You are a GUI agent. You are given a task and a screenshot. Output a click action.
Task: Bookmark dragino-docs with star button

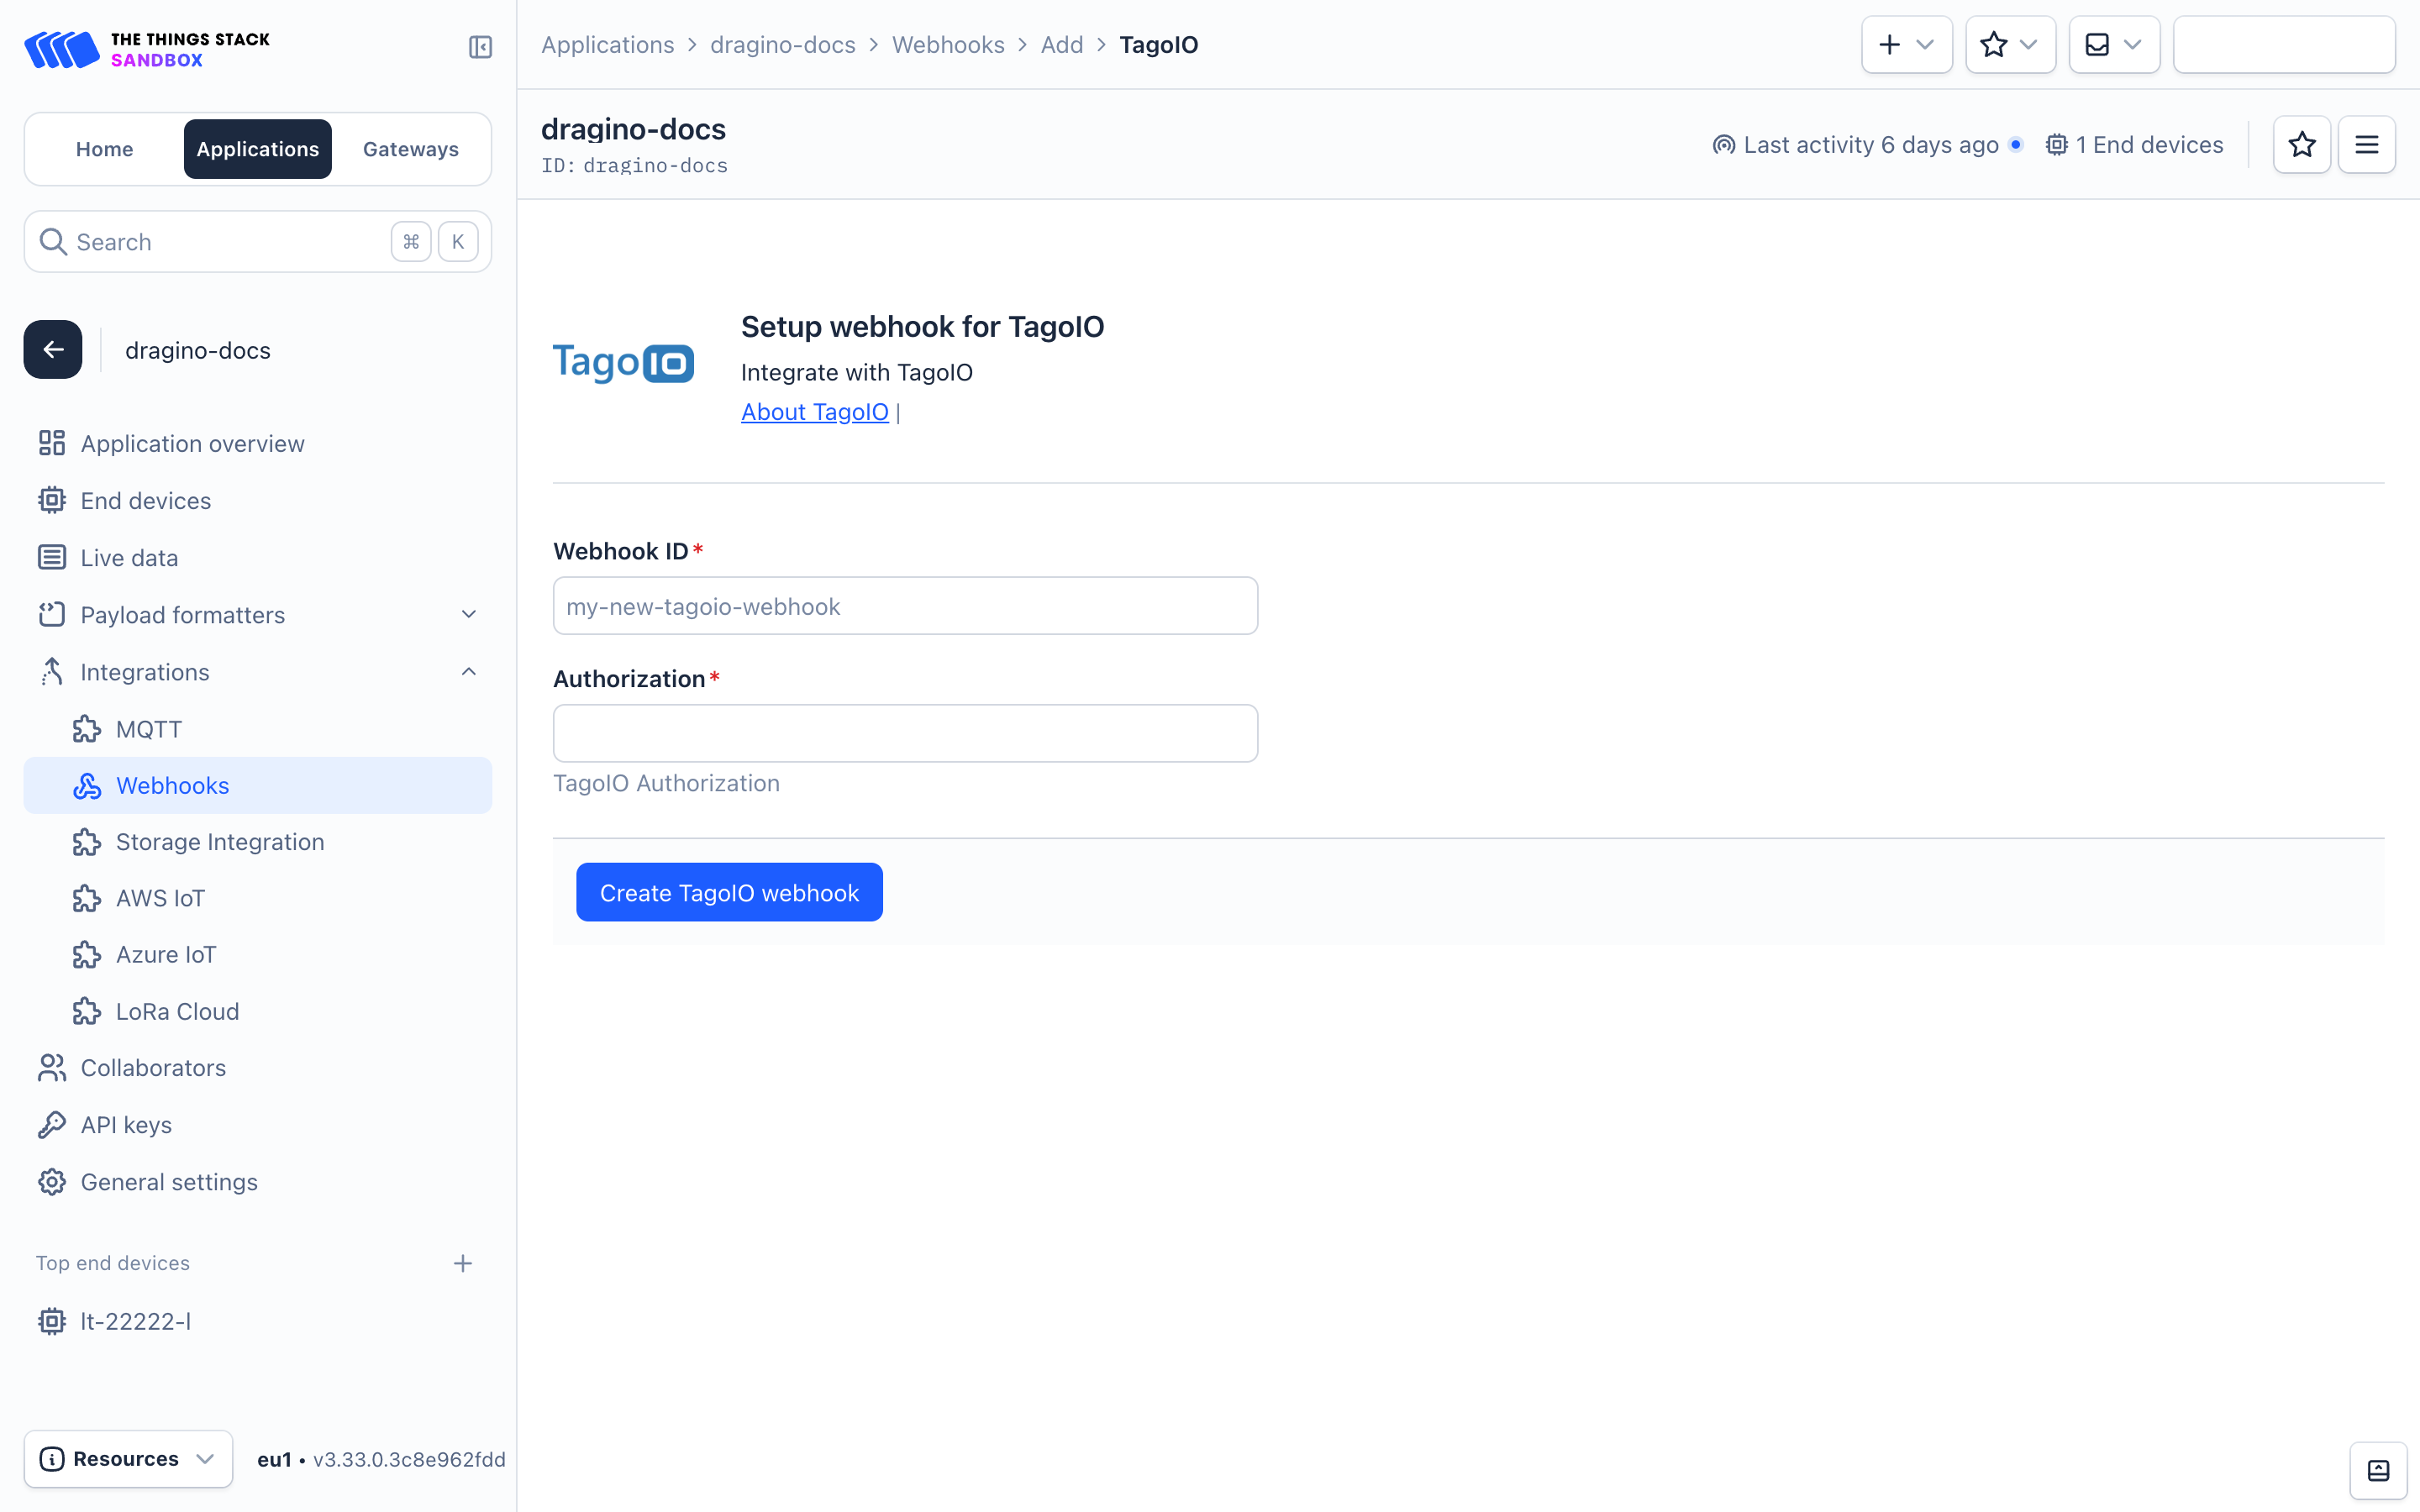point(2302,145)
